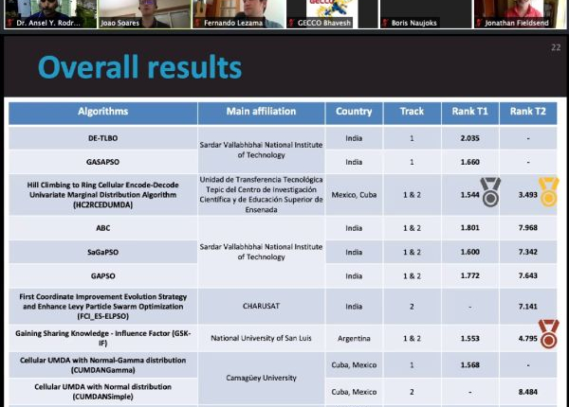
Task: Click the gold medal icon beside 3.493
Action: pos(549,190)
